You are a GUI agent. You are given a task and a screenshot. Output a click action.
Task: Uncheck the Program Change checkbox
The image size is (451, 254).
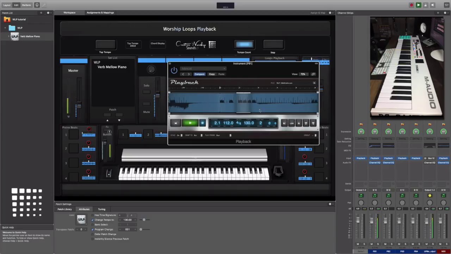[92, 229]
